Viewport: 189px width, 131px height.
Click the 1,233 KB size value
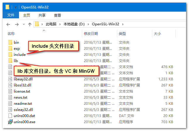pyautogui.click(x=166, y=79)
